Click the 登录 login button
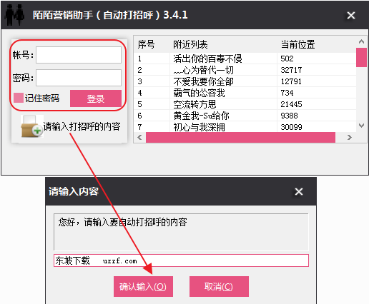 tap(96, 98)
